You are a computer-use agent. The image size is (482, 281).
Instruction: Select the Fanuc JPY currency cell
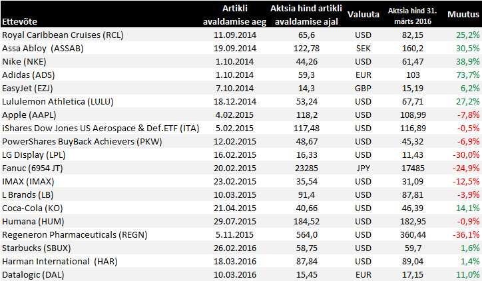(363, 168)
